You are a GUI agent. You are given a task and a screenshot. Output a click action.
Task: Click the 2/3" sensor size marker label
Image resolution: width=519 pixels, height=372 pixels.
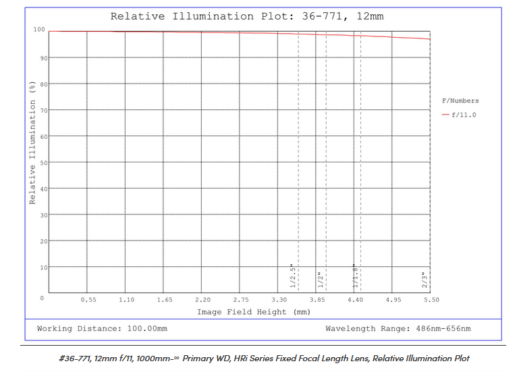tap(424, 279)
